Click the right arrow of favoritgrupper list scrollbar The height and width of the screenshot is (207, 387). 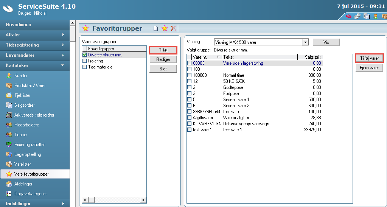click(143, 199)
